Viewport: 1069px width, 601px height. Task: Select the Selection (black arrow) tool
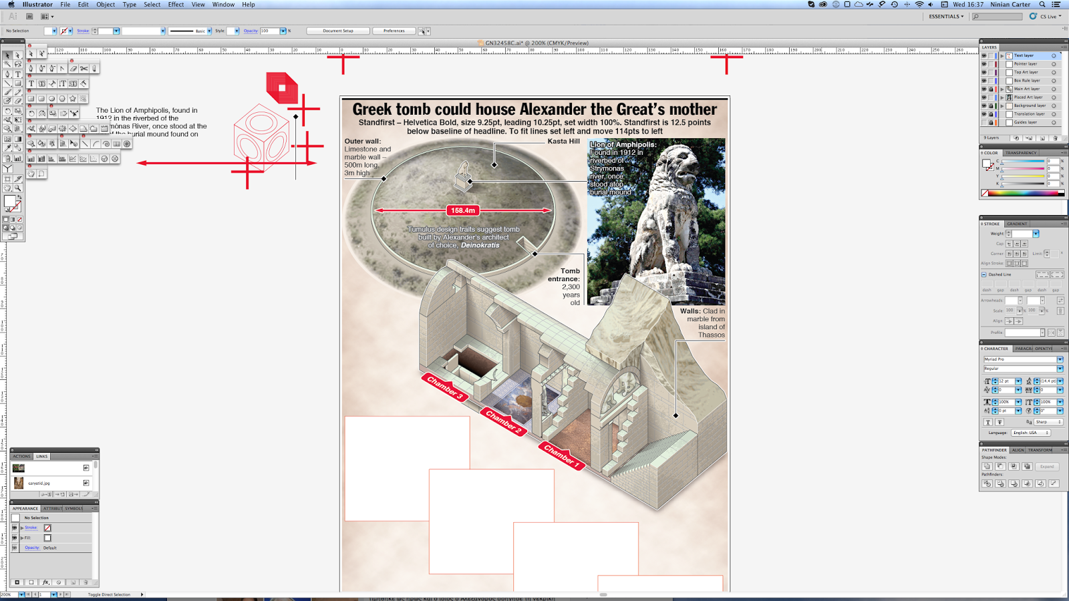coord(7,55)
